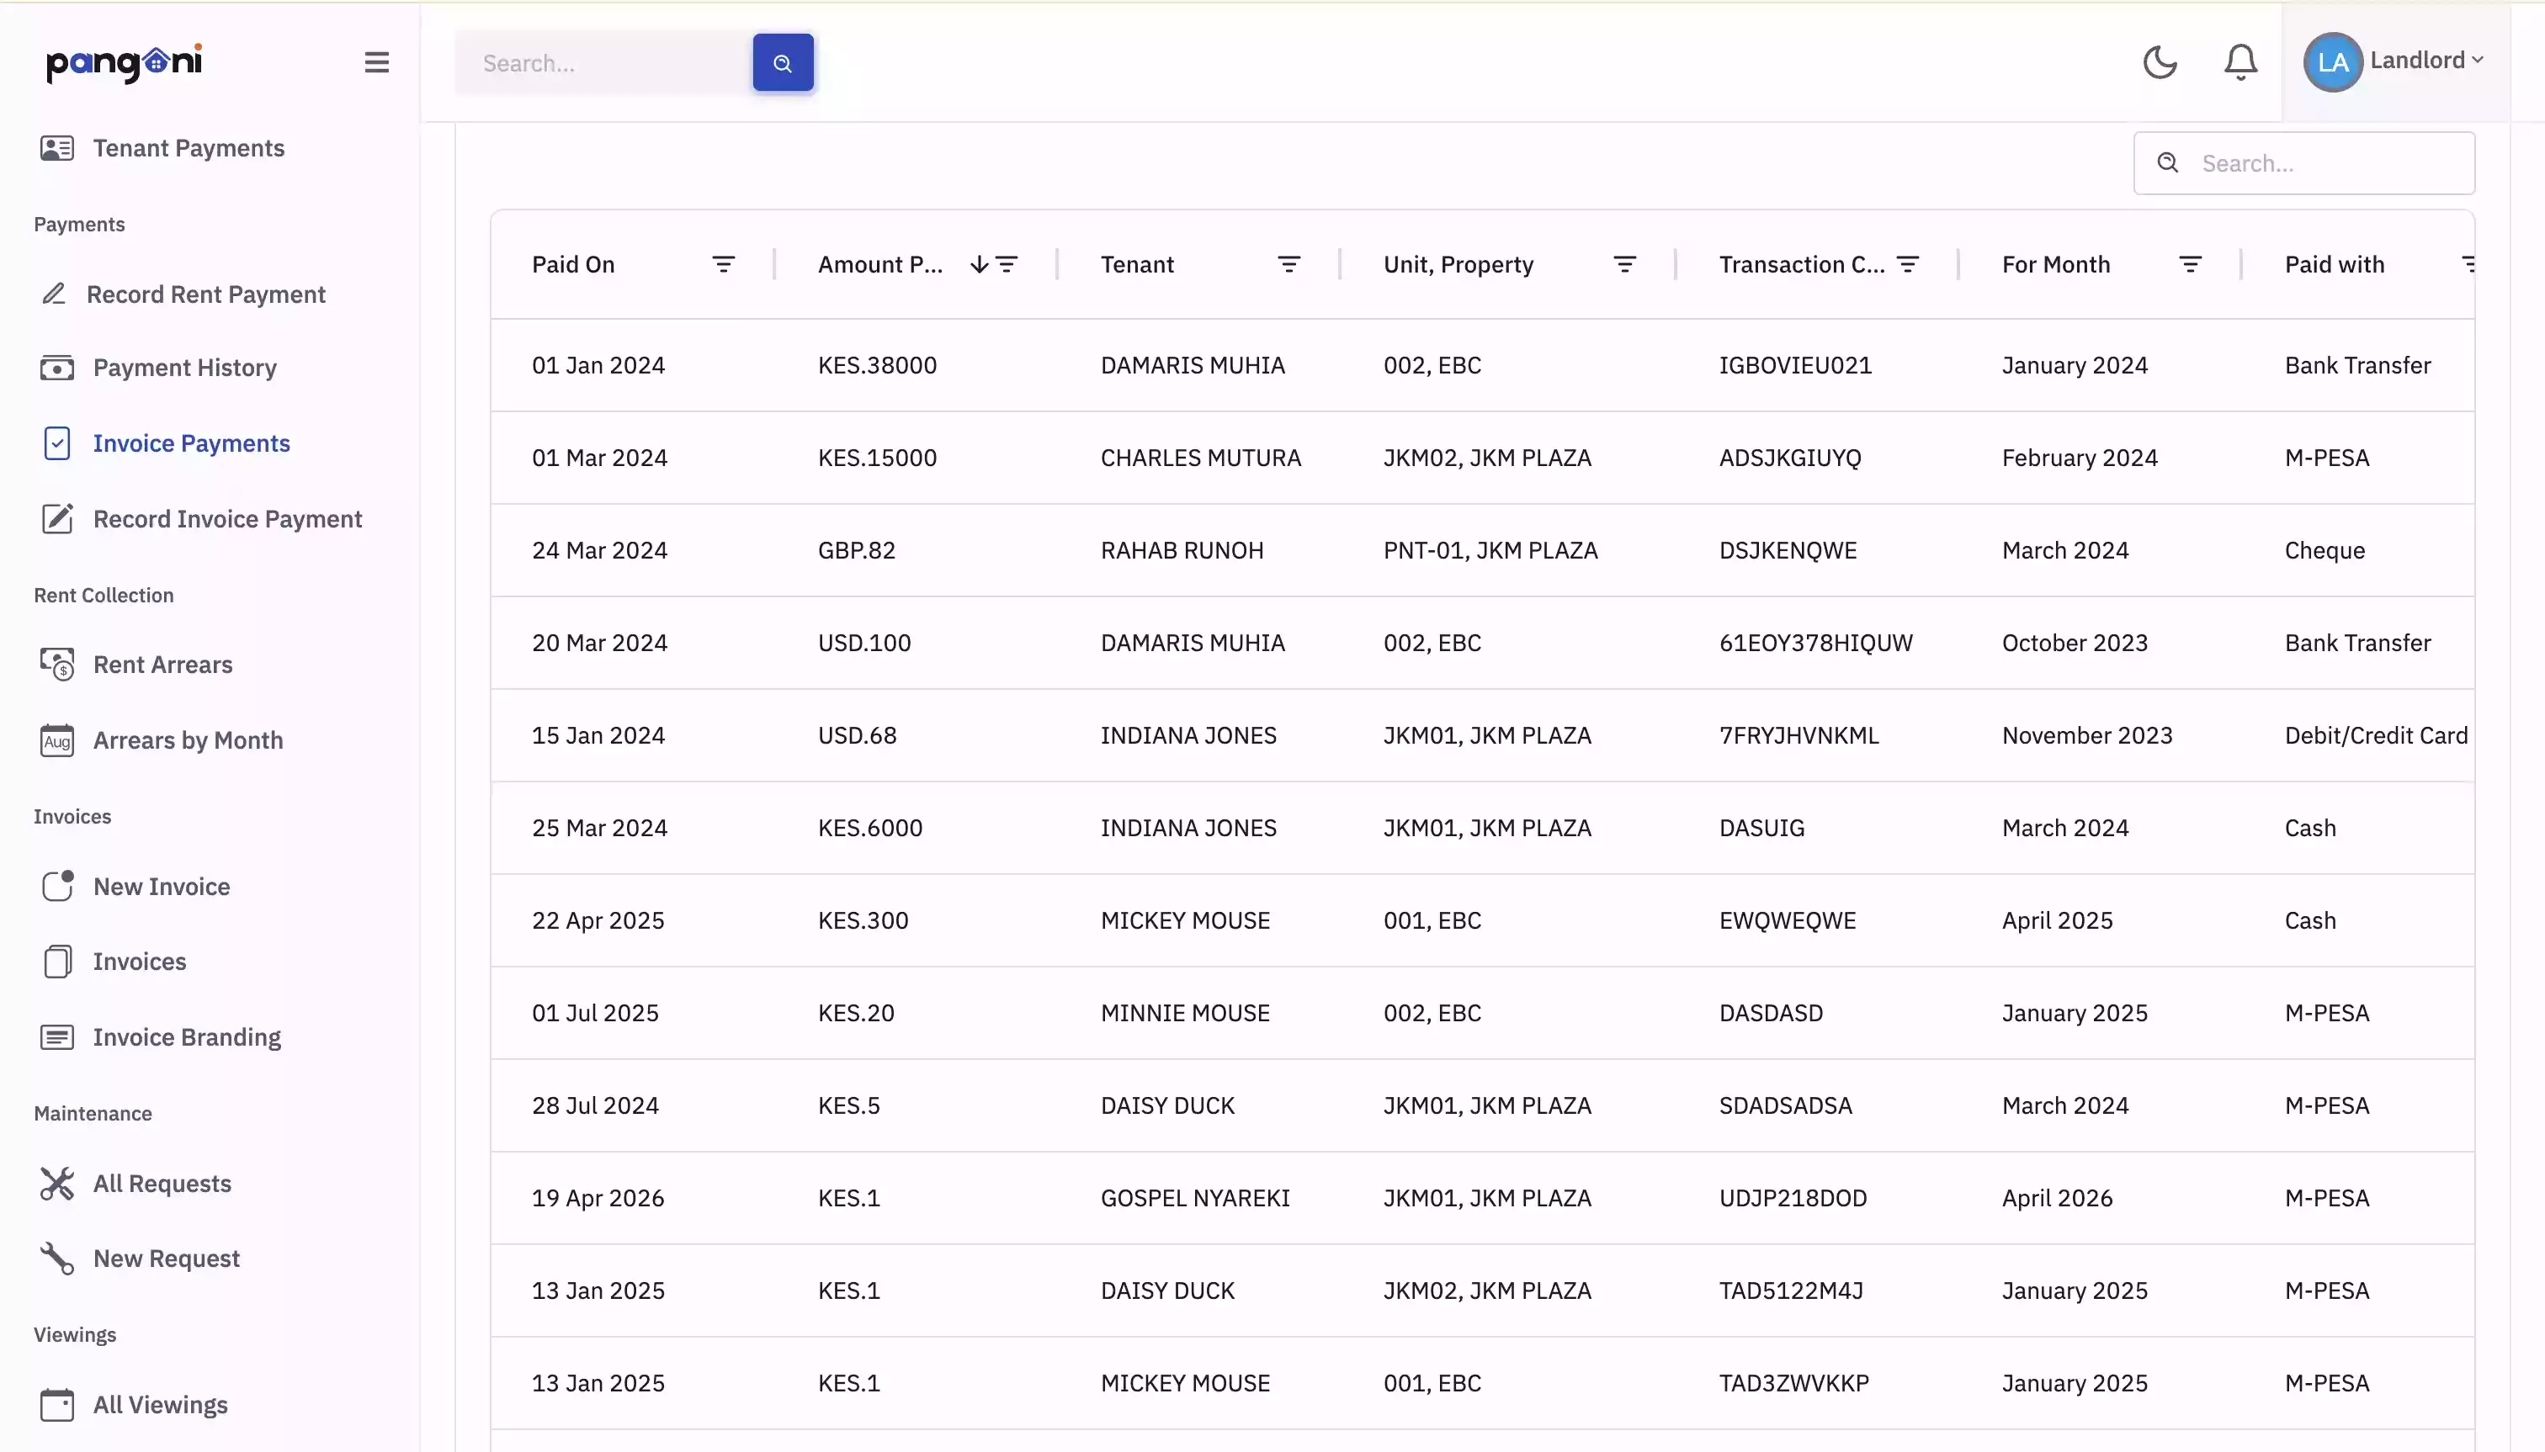The height and width of the screenshot is (1452, 2545).
Task: Open the sidebar hamburger menu
Action: coord(377,61)
